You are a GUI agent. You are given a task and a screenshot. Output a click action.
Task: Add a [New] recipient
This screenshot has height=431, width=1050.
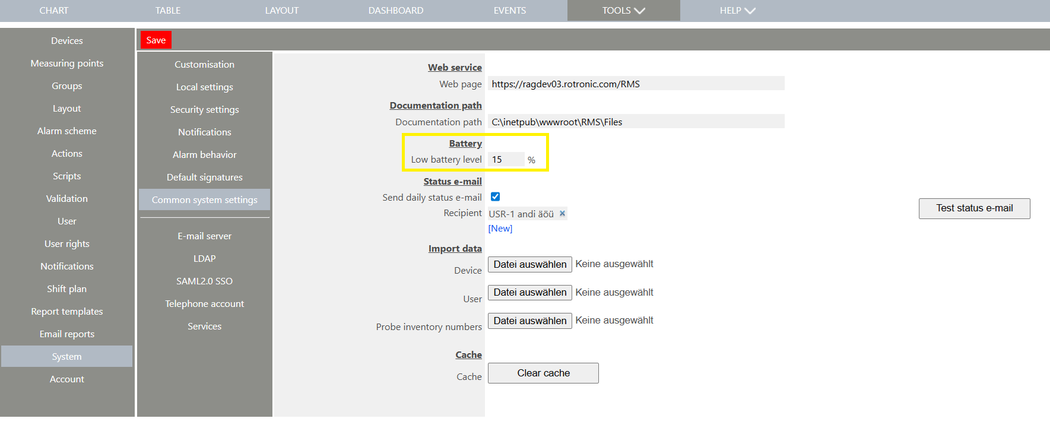(500, 229)
